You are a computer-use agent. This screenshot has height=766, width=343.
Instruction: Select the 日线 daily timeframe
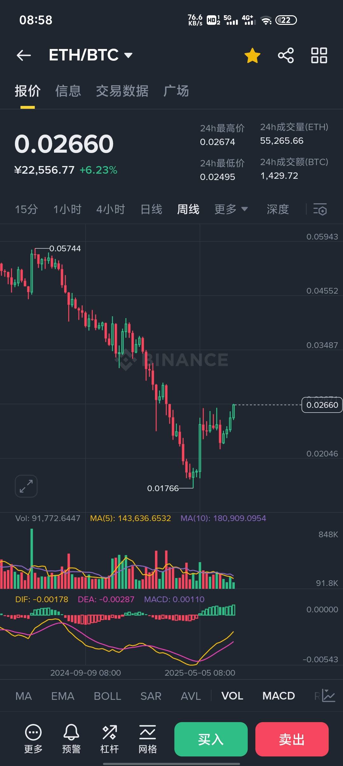[x=151, y=209]
